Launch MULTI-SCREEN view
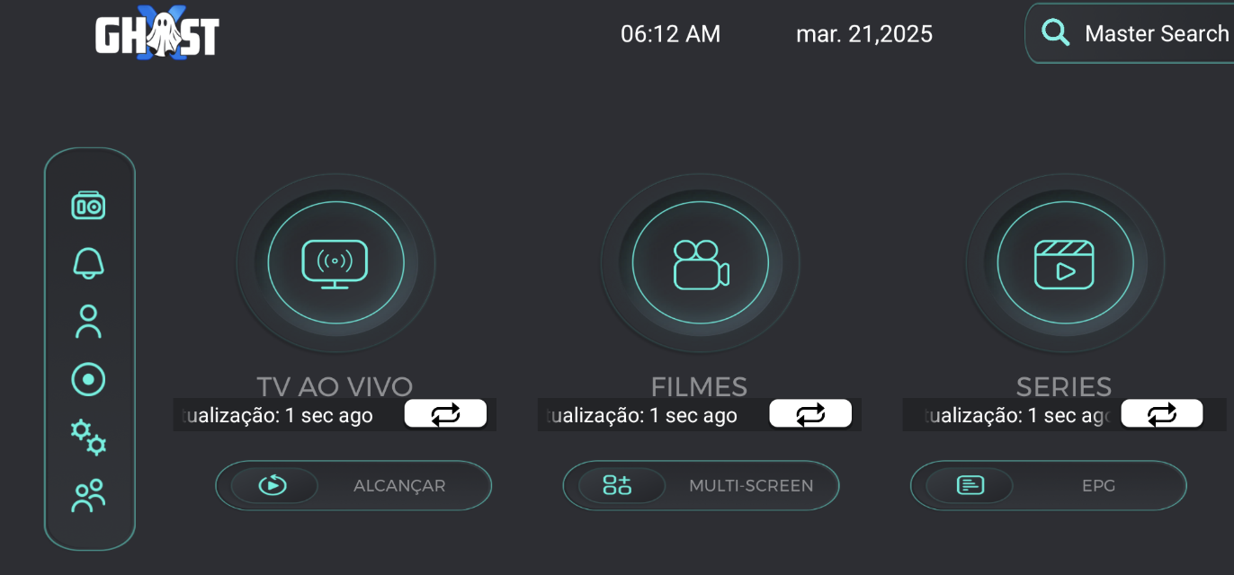Viewport: 1234px width, 575px height. [x=701, y=486]
